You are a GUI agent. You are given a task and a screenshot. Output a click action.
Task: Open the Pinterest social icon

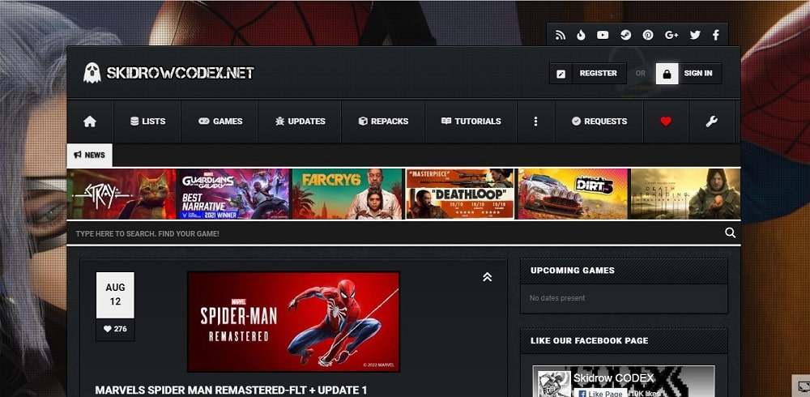pos(648,35)
